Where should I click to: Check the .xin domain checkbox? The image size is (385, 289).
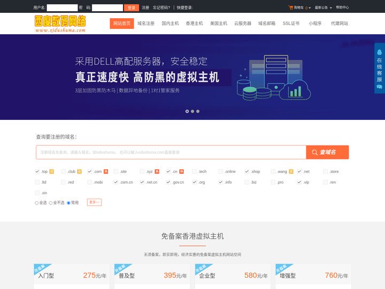[37, 193]
